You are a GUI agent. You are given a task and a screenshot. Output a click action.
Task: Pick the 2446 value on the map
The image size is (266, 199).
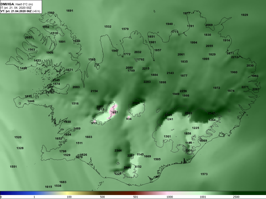point(127,167)
